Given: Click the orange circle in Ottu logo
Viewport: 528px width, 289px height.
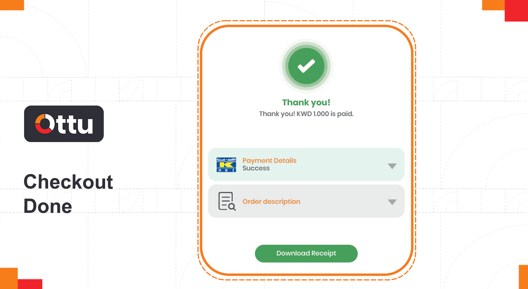Looking at the screenshot, I should click(x=44, y=124).
